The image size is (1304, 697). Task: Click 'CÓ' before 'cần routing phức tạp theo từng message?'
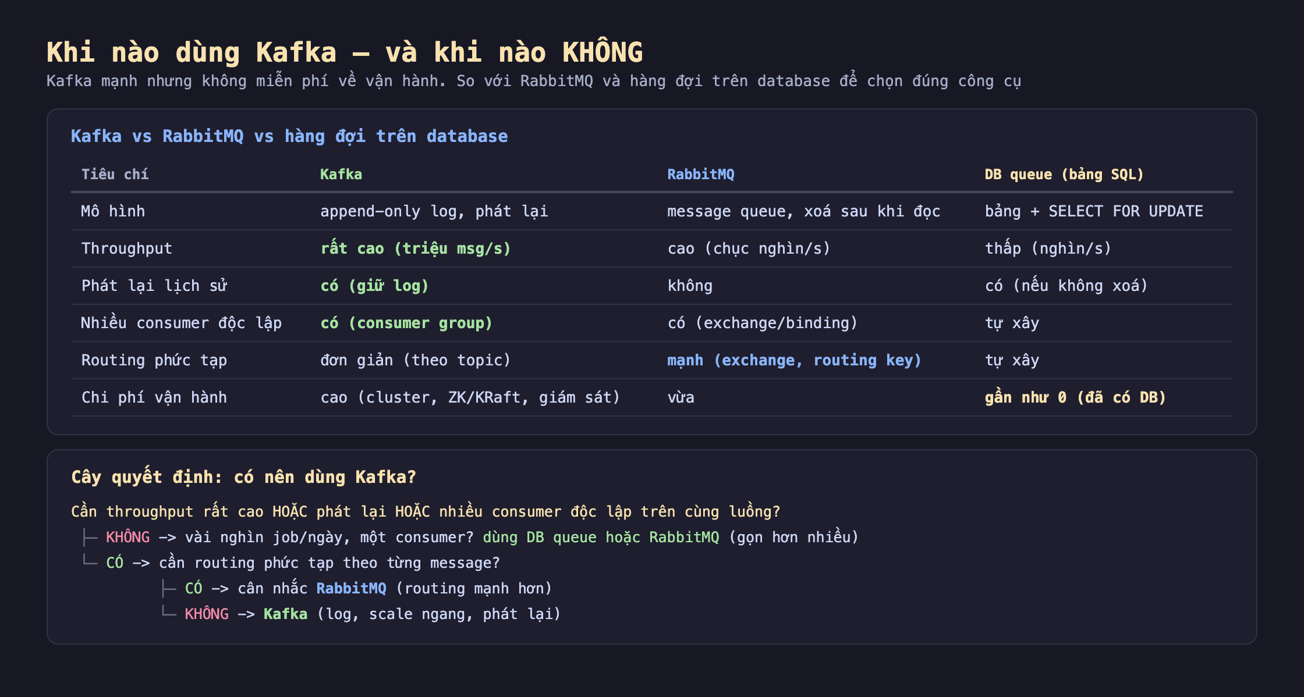(x=115, y=562)
